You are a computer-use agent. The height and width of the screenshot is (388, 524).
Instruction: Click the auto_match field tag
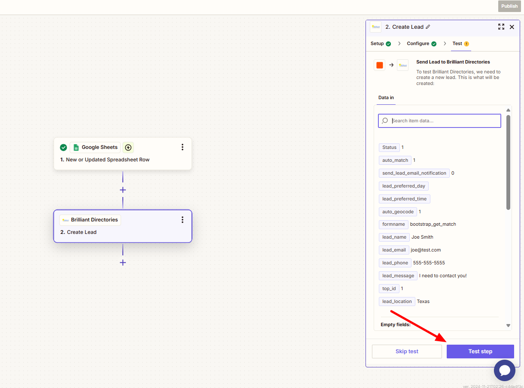point(395,160)
